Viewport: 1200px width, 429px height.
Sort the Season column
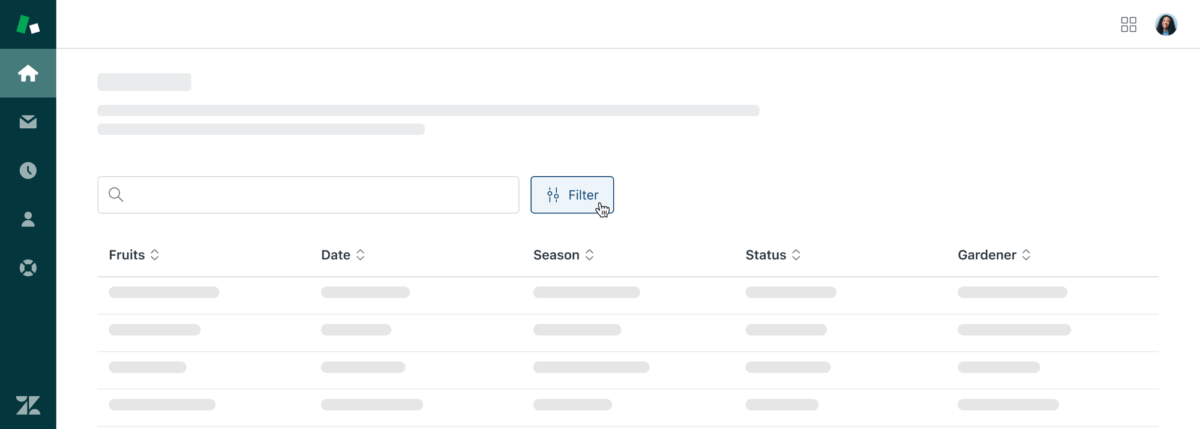coord(590,255)
